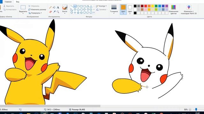Click the zoom out minus button
Image resolution: width=204 pixels, height=114 pixels.
coord(190,110)
